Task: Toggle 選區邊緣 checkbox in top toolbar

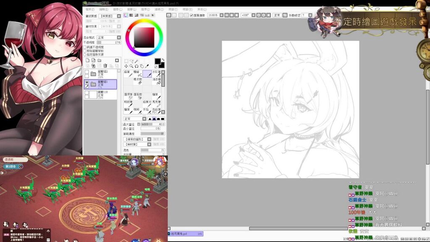Action: point(191,16)
